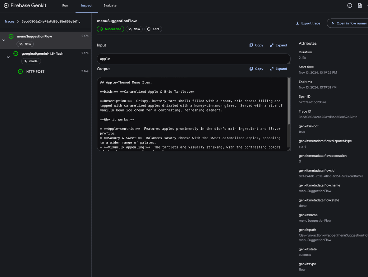Click the Firebase Genkit logo icon

5,5
